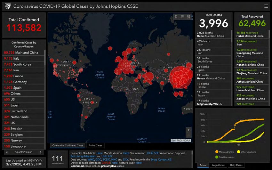272x170 pixels.
Task: Select Norway in confirmed cases list
Action: pyautogui.click(x=23, y=141)
